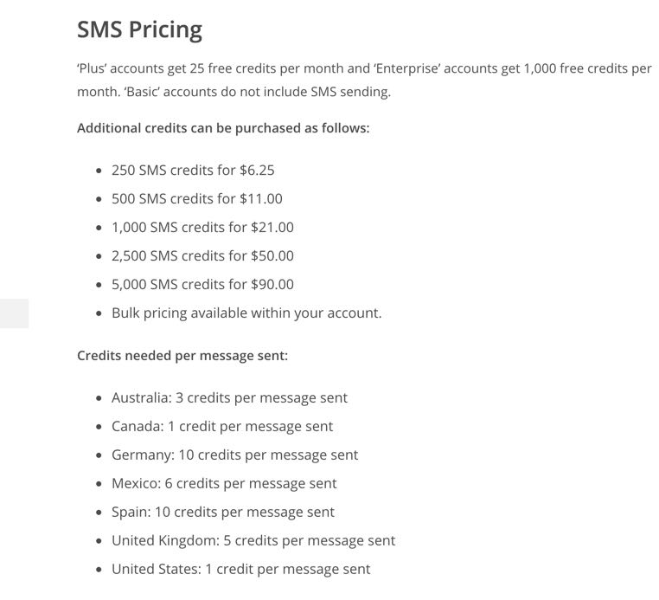This screenshot has height=600, width=659.
Task: Click the Australia: 3 credits per message line
Action: [229, 398]
